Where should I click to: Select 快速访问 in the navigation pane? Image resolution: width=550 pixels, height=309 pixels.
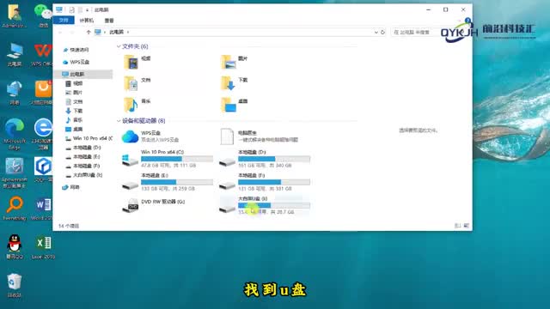pyautogui.click(x=79, y=50)
